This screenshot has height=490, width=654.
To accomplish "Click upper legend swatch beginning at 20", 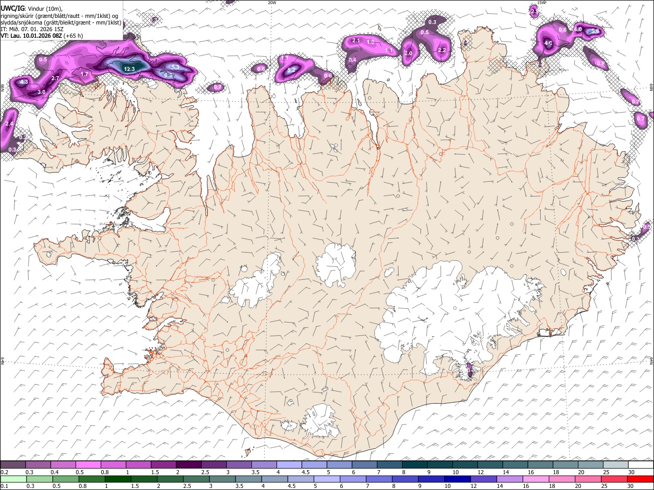I will coord(591,465).
